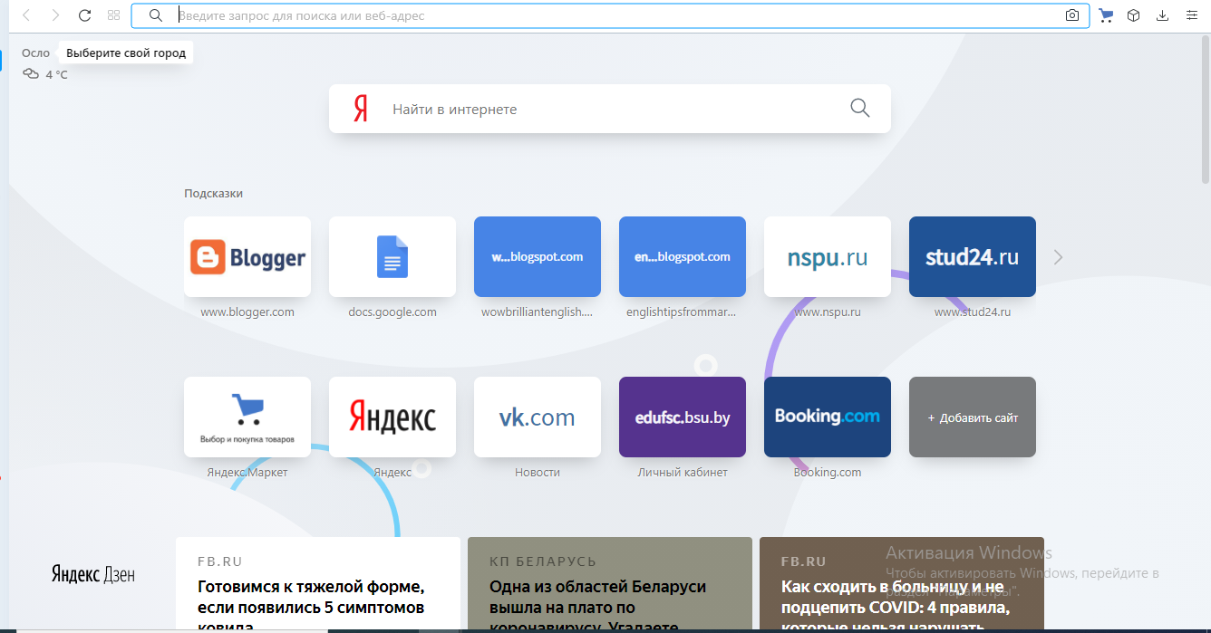Click the Личный кабинет caption
The image size is (1211, 633).
click(683, 472)
